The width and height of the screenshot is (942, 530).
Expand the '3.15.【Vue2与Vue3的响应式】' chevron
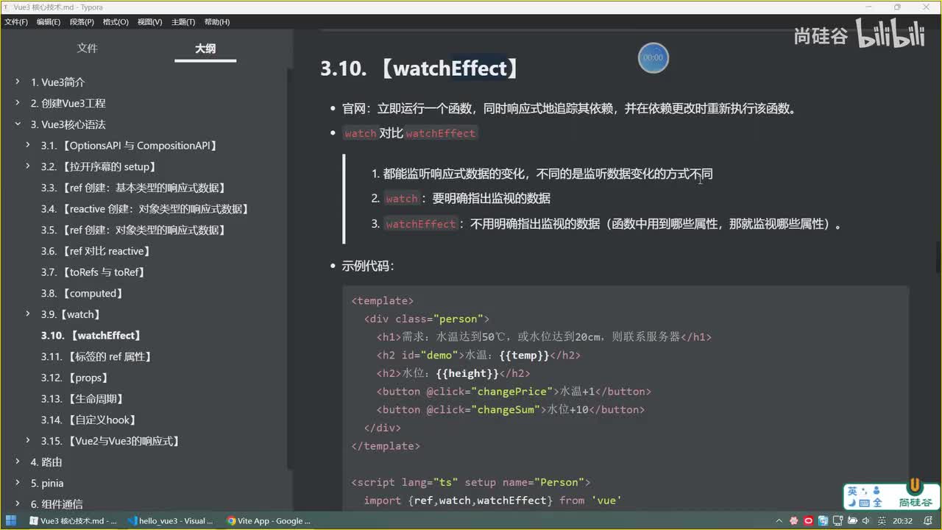coord(28,441)
